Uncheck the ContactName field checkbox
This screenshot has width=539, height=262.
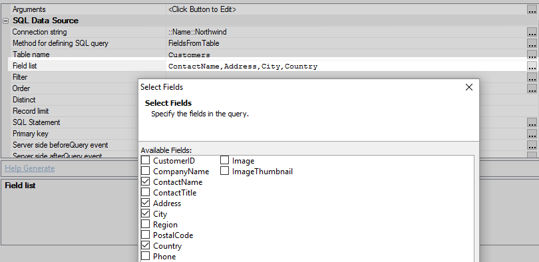point(146,182)
